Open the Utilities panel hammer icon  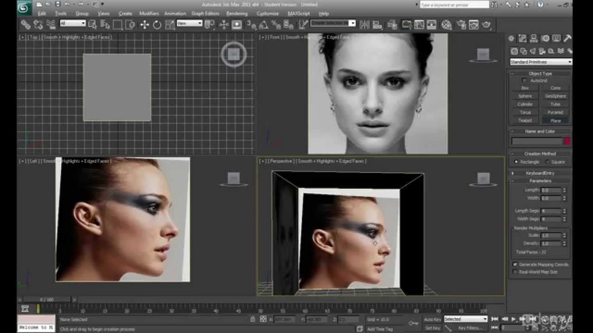[568, 39]
